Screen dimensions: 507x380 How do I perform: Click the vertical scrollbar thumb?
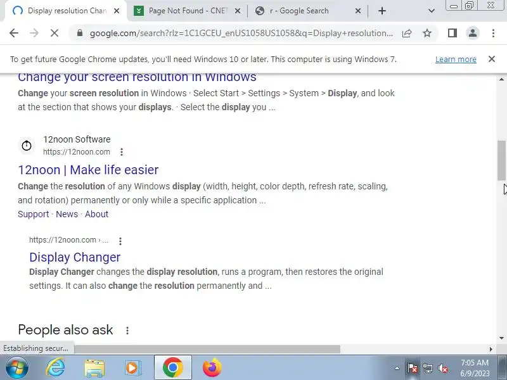tap(501, 160)
